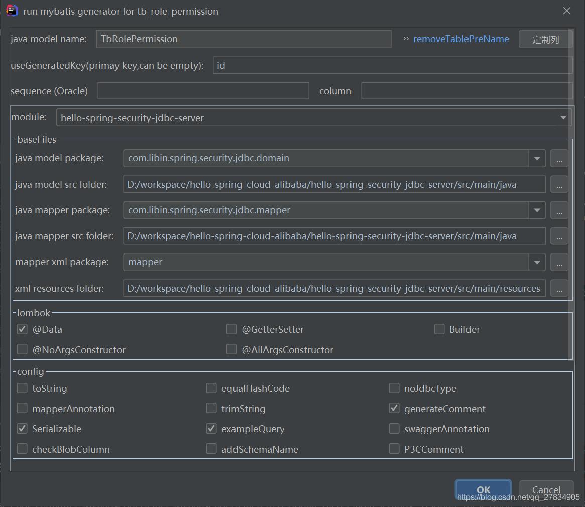
Task: Toggle the swaggerAnnotation checkbox
Action: point(394,429)
